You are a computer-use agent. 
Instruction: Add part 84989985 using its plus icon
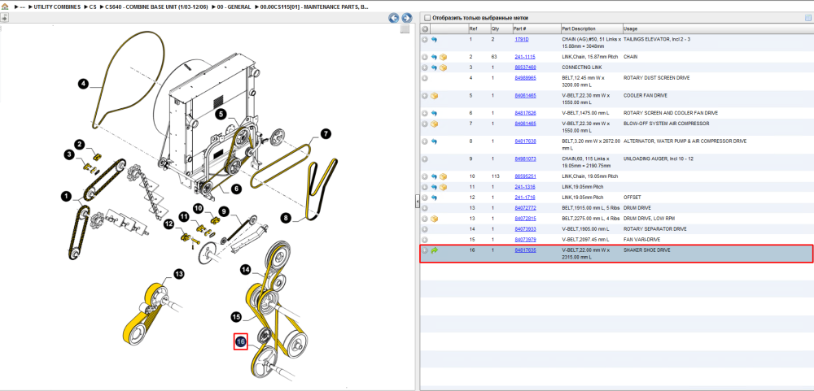click(425, 78)
